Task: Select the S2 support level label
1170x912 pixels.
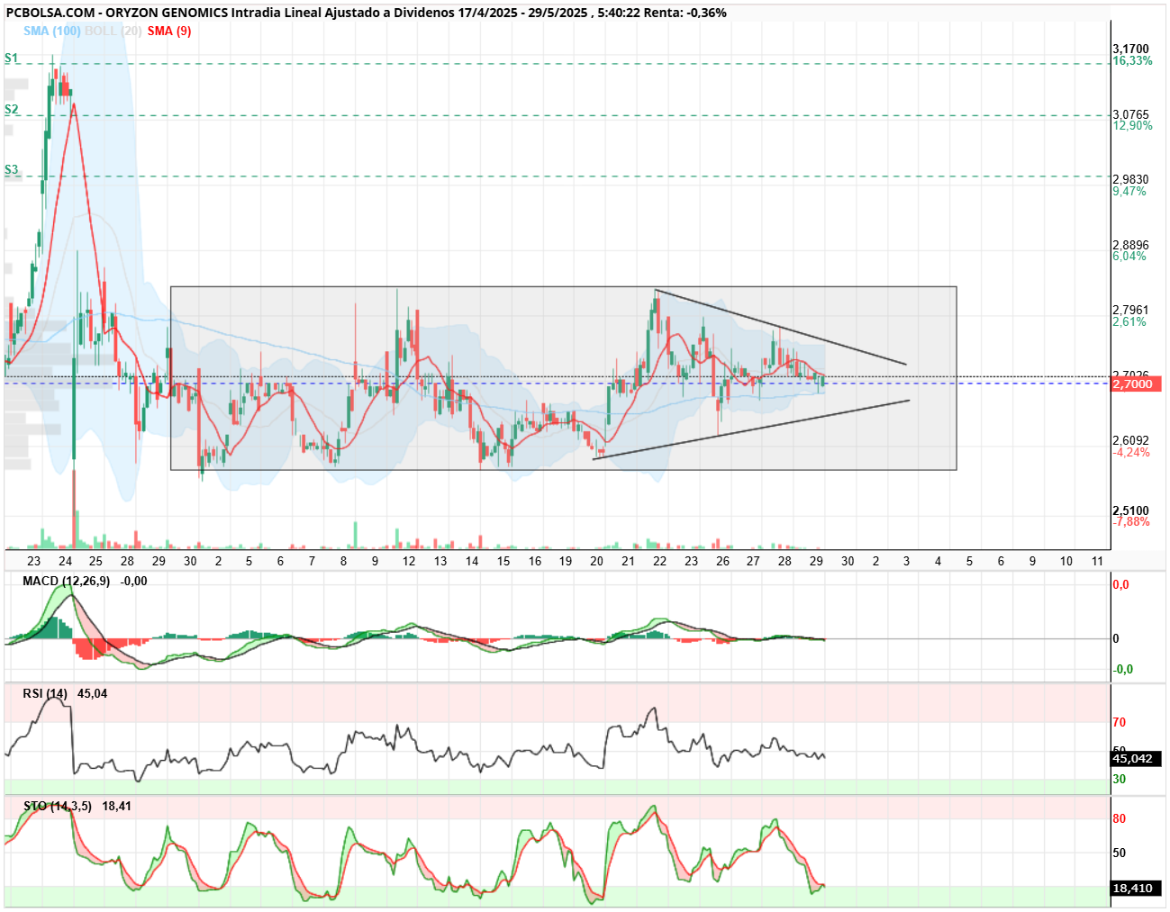Action: 11,109
